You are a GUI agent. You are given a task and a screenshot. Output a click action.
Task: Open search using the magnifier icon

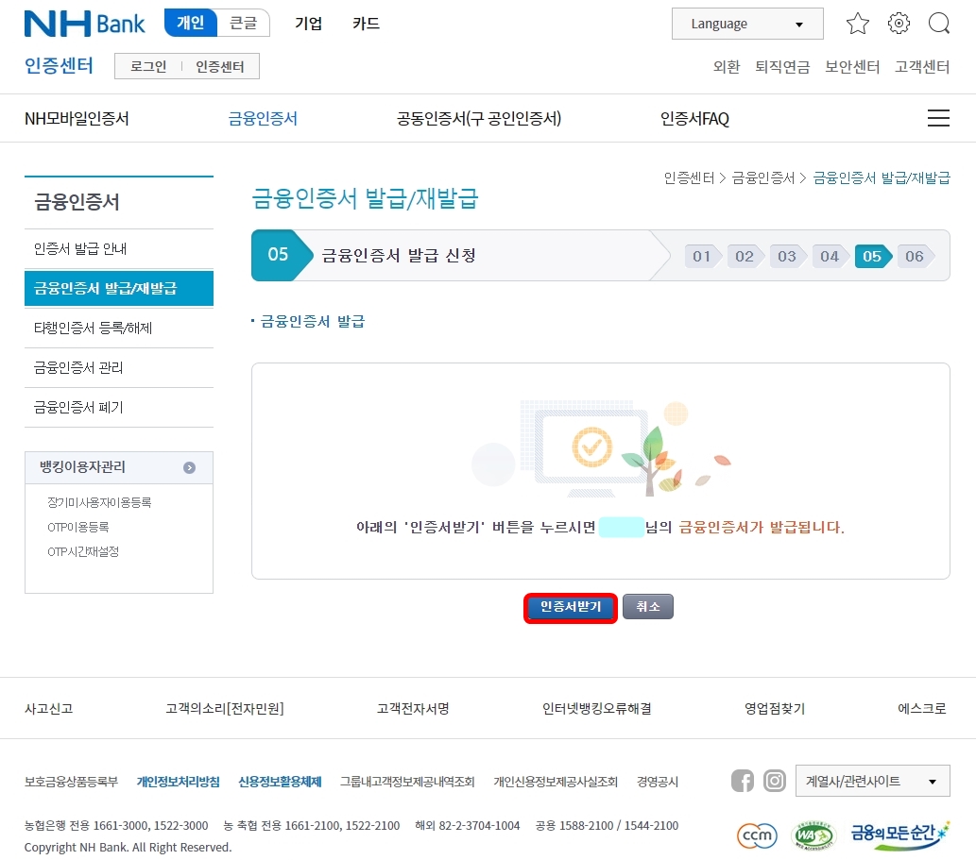pos(938,24)
